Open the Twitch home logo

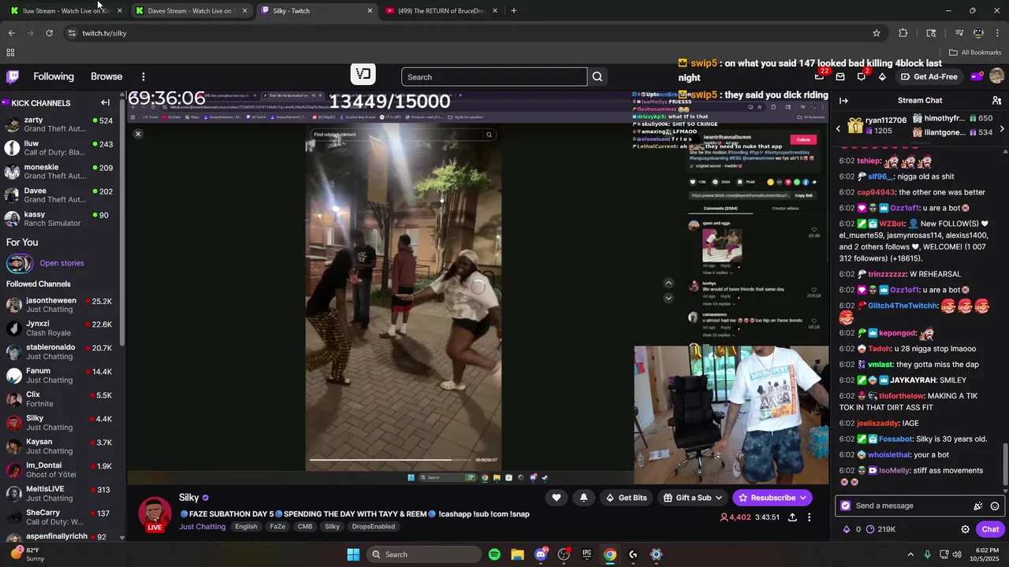[x=13, y=76]
